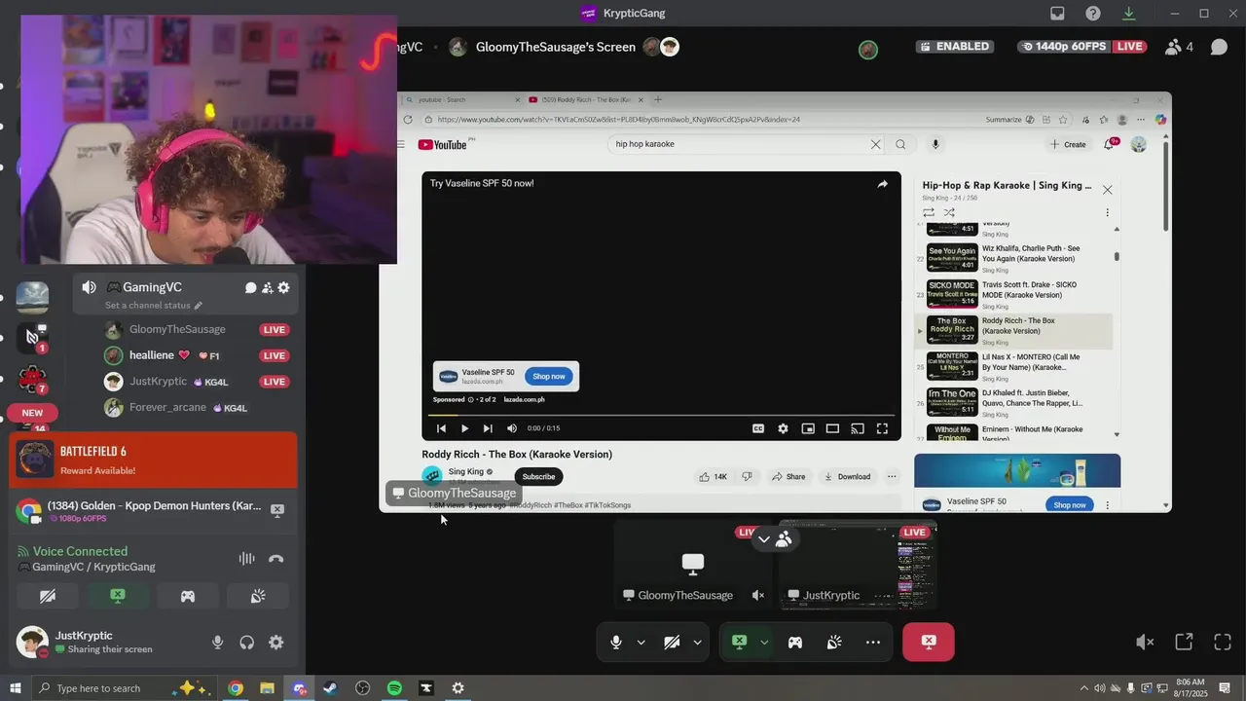Click the ENABLED clips badge
1246x701 pixels.
(x=955, y=47)
